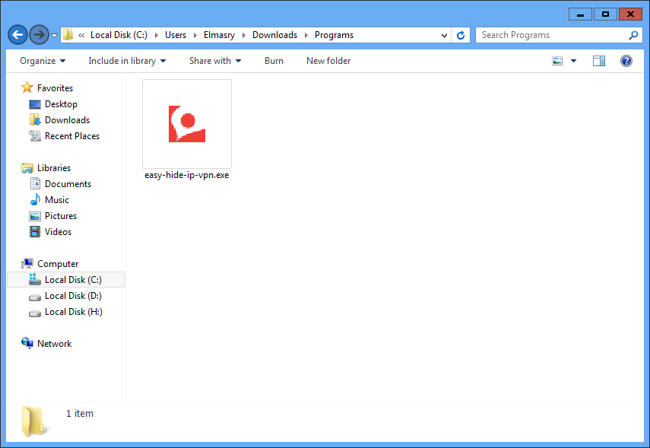Select Favorites in the navigation pane

55,88
